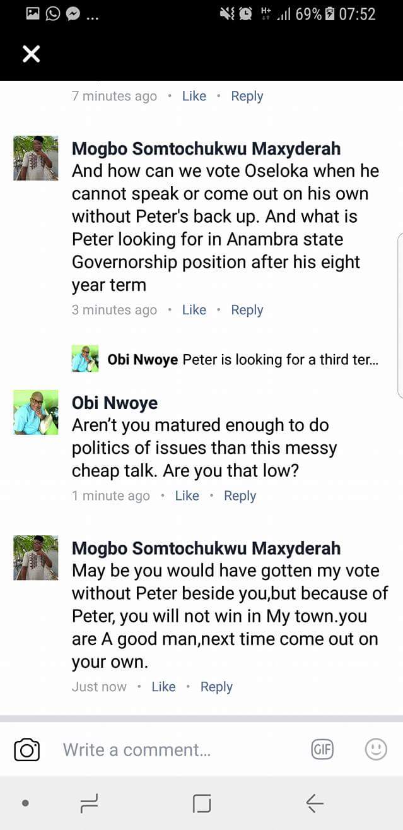Open the emoji smiley picker
The width and height of the screenshot is (403, 830).
coord(376,749)
